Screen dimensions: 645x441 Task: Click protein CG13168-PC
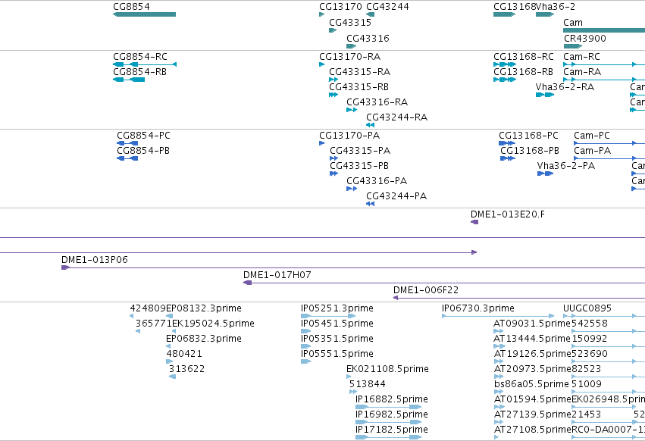coord(507,143)
